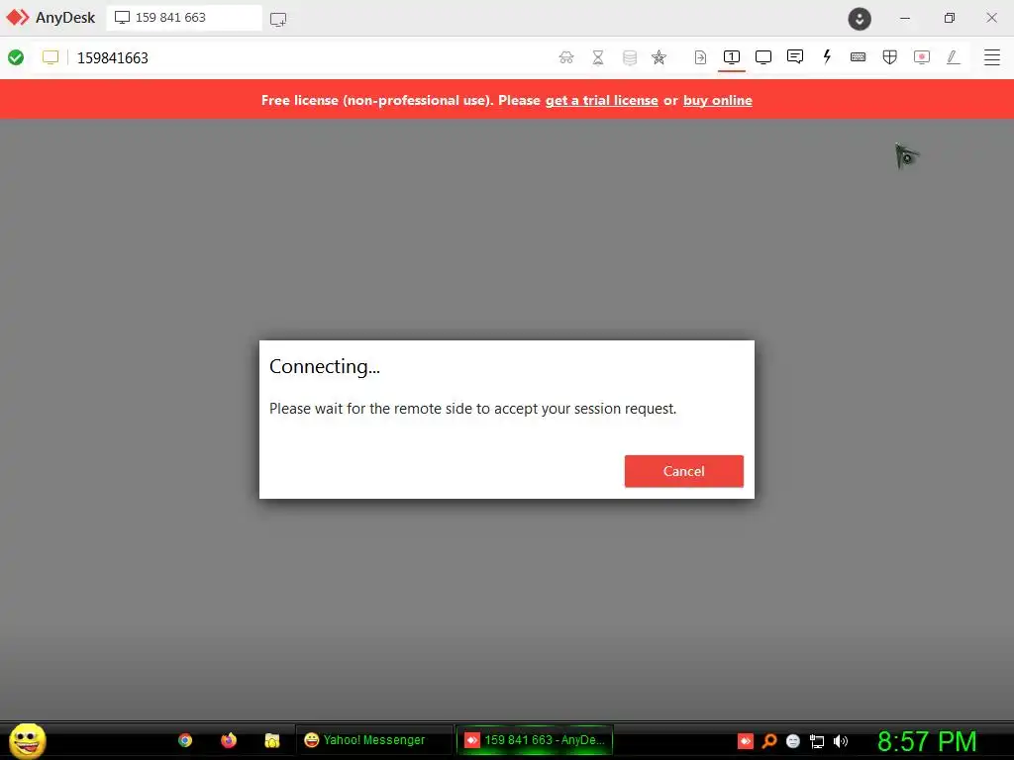The image size is (1014, 760).
Task: Switch to the 159 841 663 session tab
Action: click(x=184, y=18)
